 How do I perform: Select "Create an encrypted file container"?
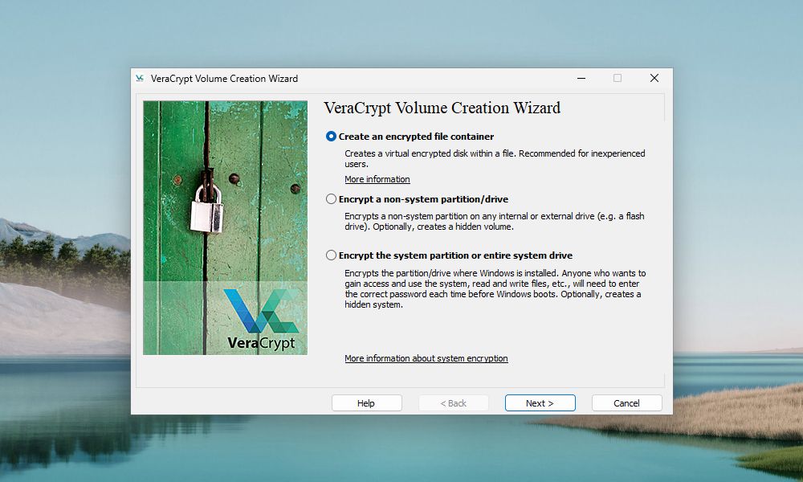pyautogui.click(x=331, y=137)
